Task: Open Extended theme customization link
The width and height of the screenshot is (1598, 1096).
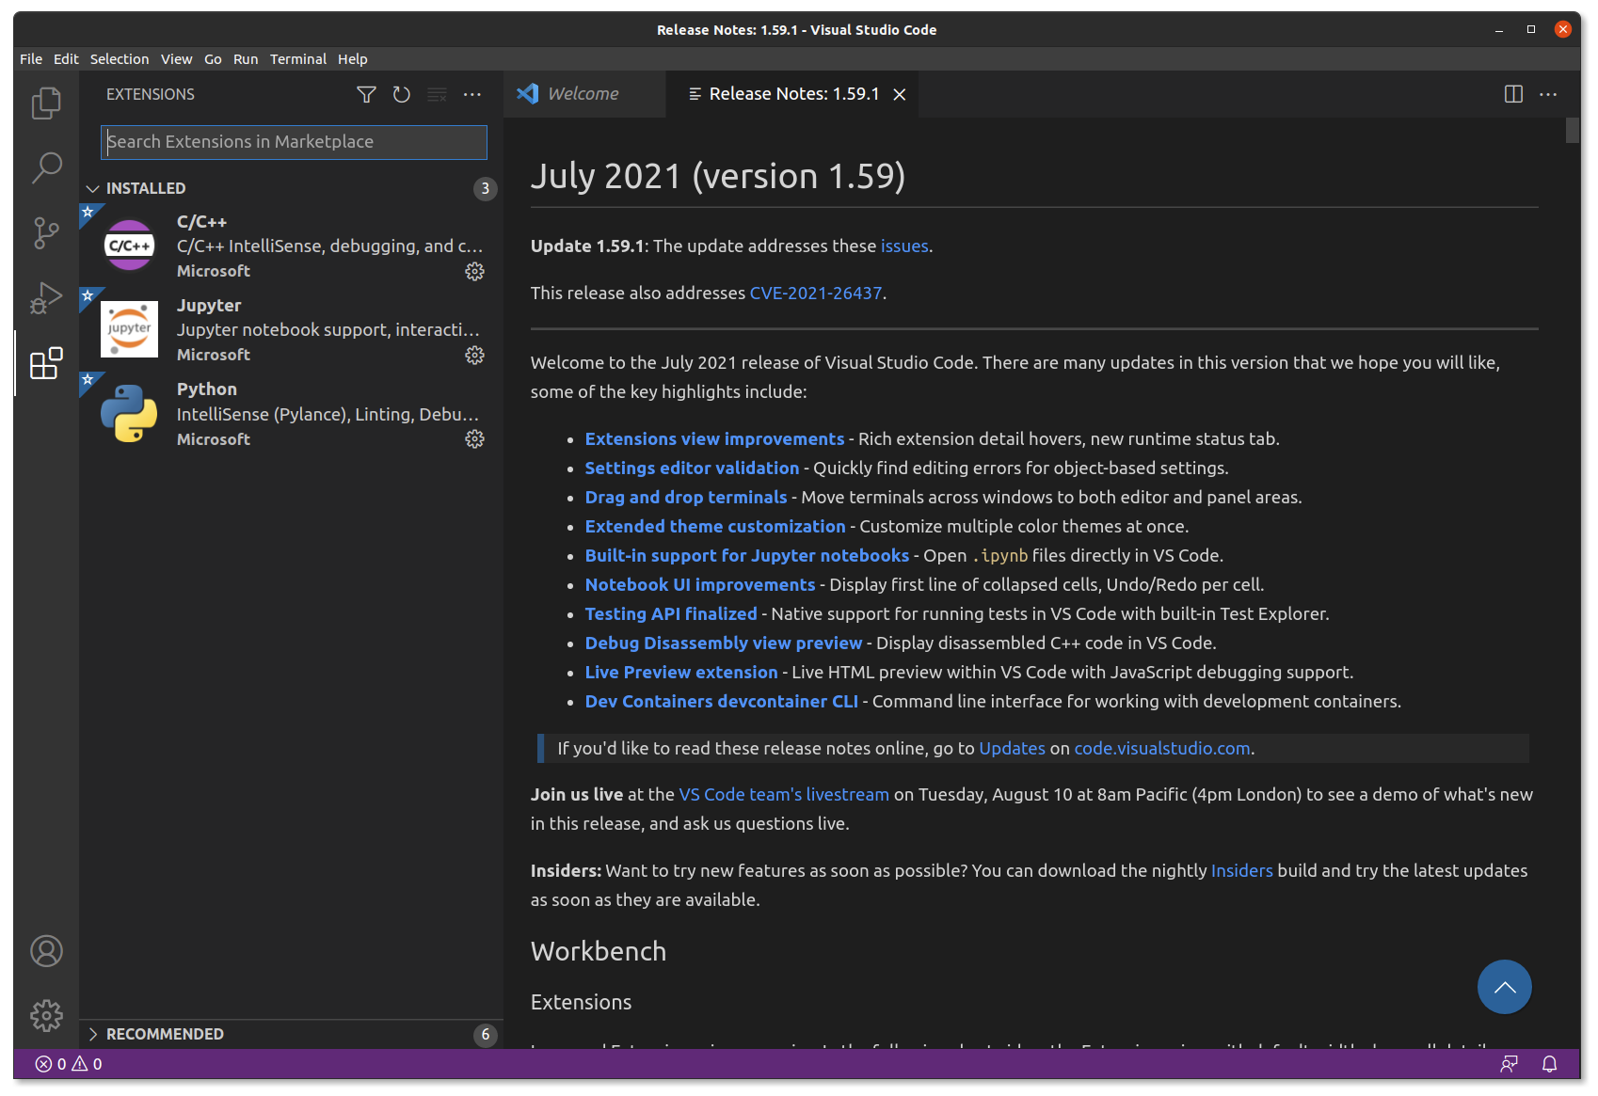Action: 715,526
